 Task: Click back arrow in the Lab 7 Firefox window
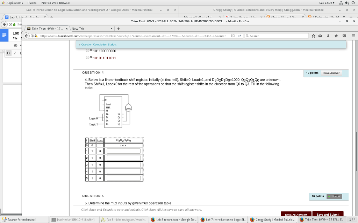pyautogui.click(x=4, y=24)
